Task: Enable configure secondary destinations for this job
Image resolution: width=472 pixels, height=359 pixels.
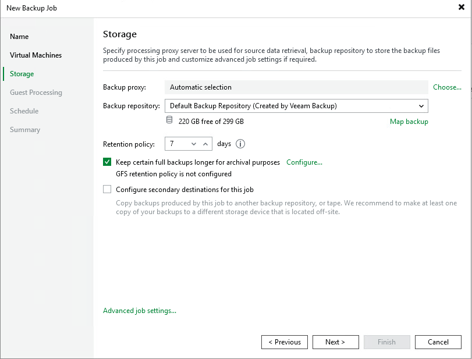Action: point(107,189)
